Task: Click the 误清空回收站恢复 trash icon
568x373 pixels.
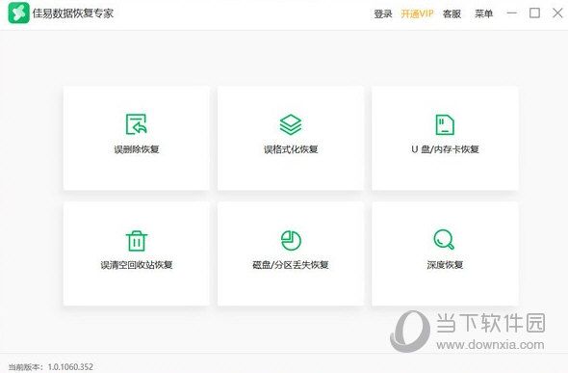Action: (x=137, y=241)
